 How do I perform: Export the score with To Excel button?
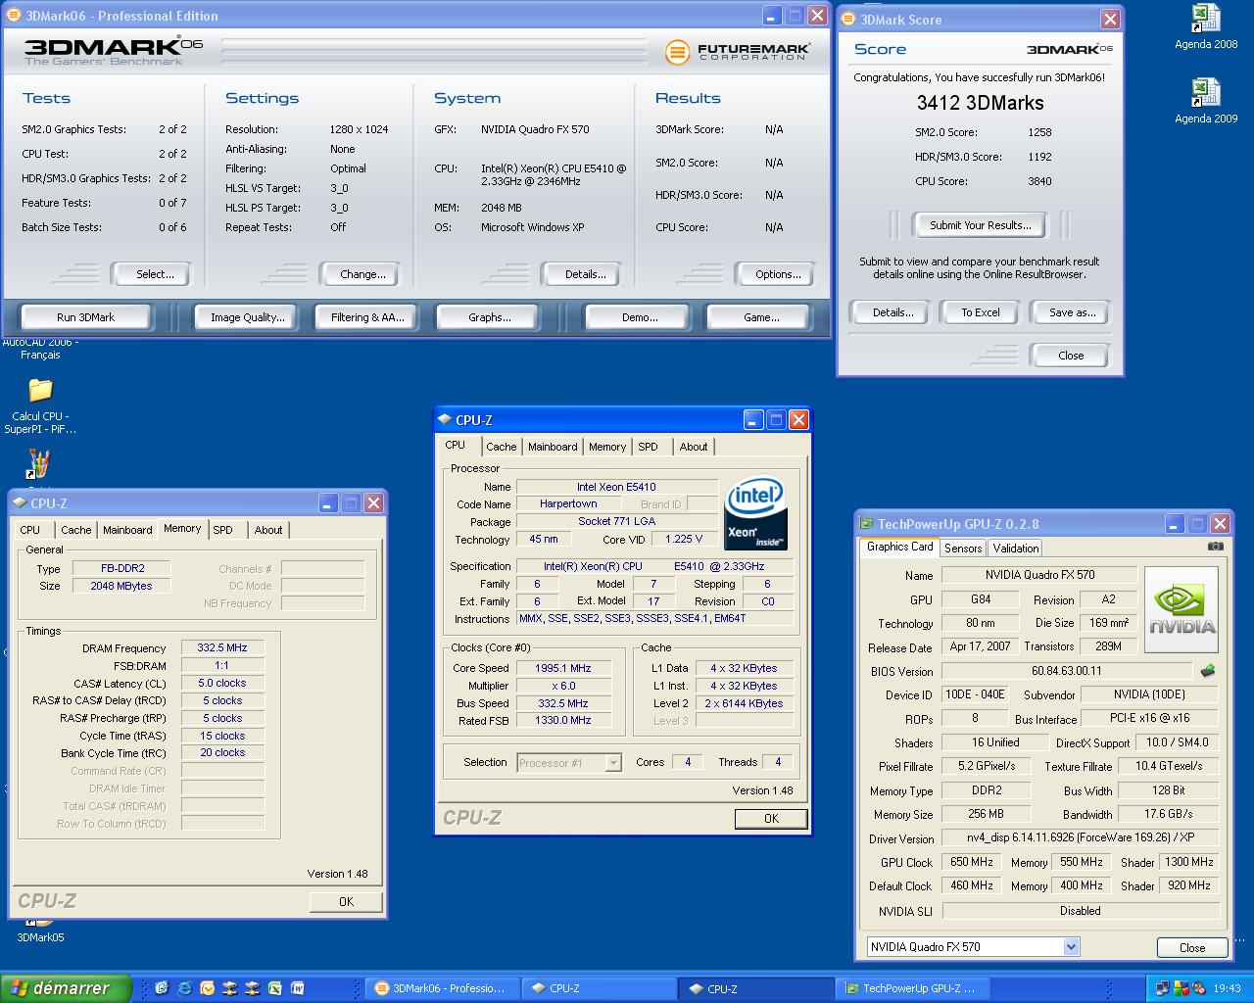point(980,312)
